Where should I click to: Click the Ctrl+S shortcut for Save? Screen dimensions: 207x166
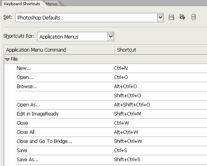(121, 151)
